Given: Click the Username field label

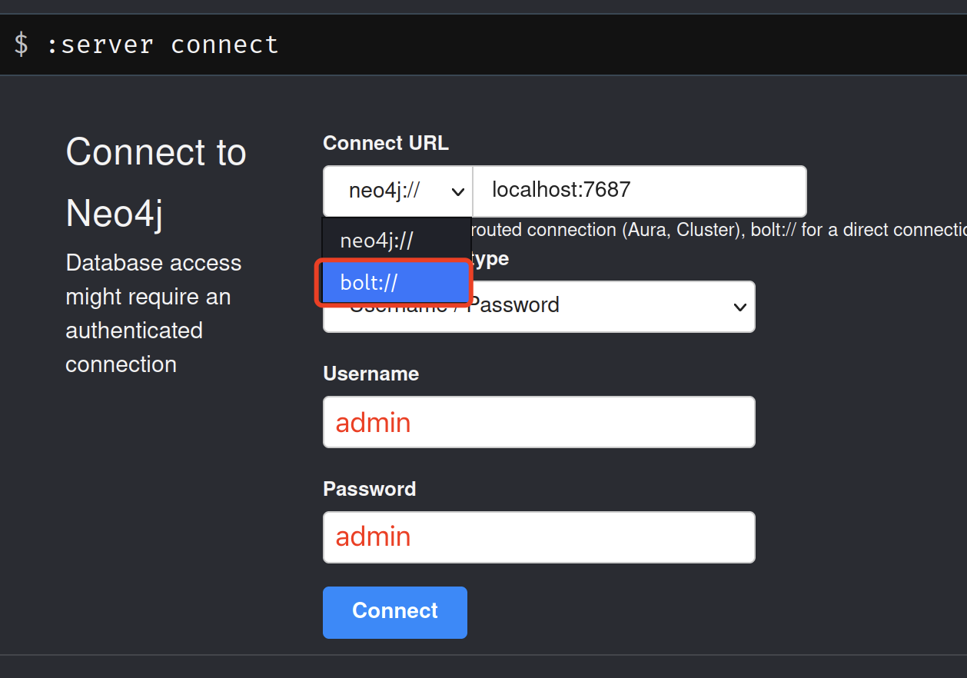Looking at the screenshot, I should [371, 374].
